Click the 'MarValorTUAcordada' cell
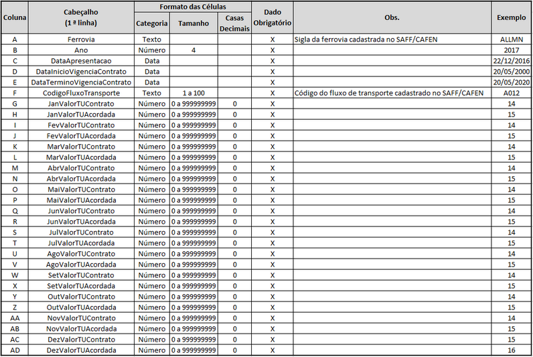This screenshot has width=533, height=357. pos(81,157)
